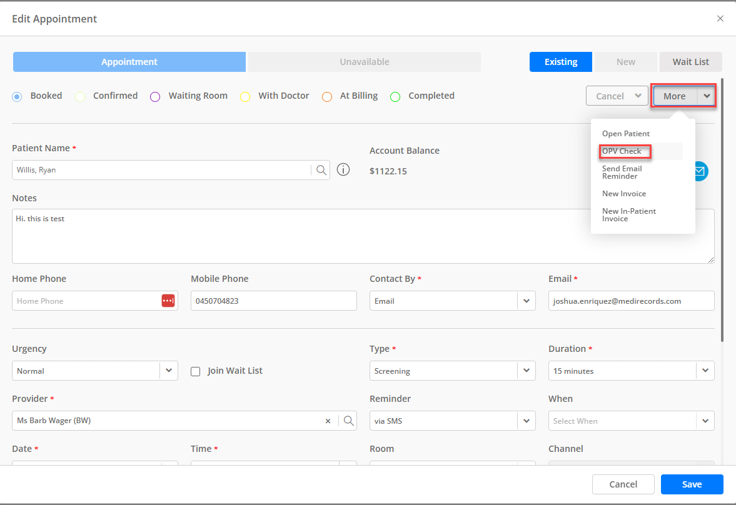
Task: Click the bottom Cancel button
Action: click(623, 484)
